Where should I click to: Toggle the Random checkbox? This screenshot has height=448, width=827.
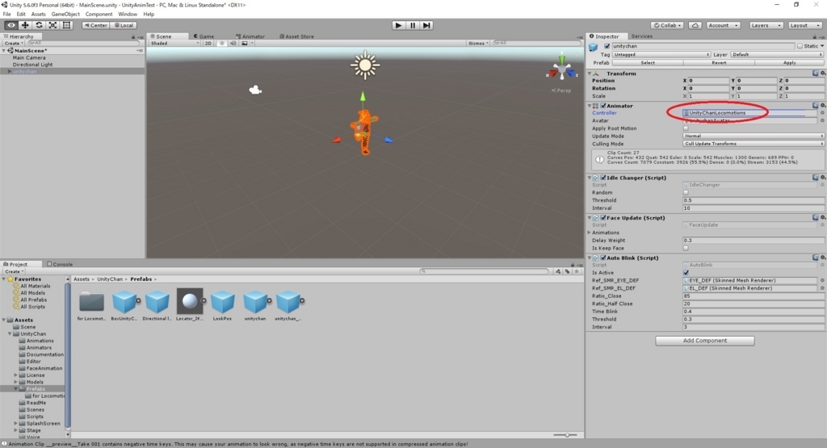point(686,192)
